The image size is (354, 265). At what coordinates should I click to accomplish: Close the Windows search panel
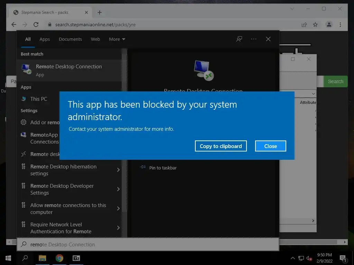(268, 39)
